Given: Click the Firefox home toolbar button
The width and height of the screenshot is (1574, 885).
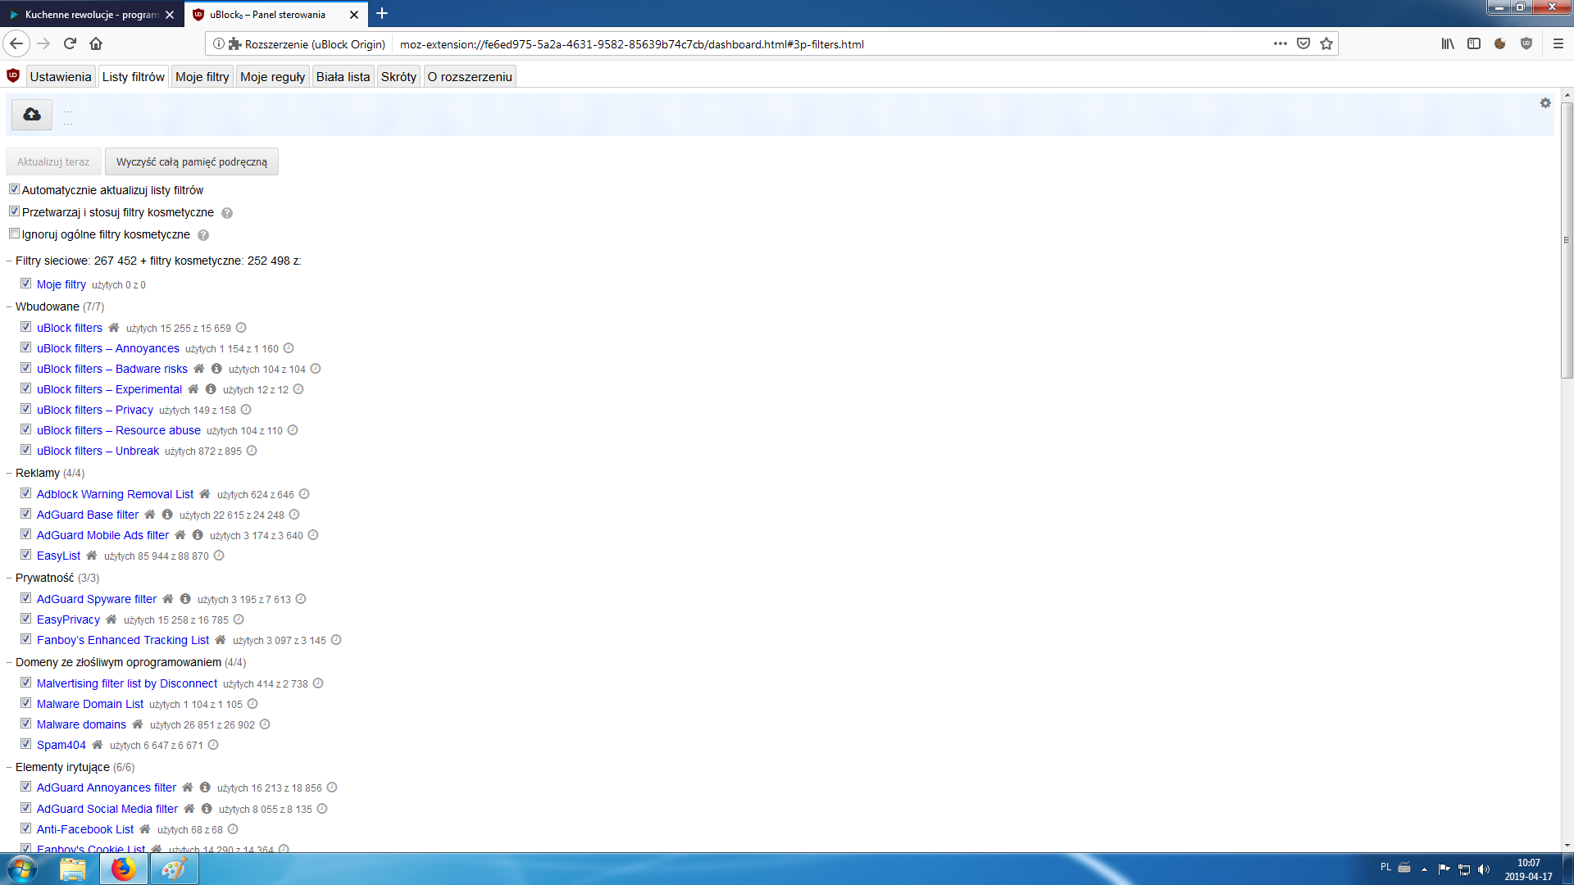Looking at the screenshot, I should (x=96, y=44).
